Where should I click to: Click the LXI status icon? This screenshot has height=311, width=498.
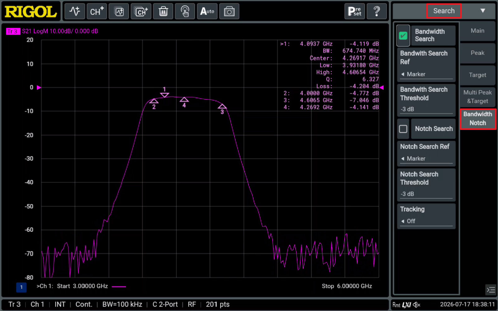[x=406, y=305]
